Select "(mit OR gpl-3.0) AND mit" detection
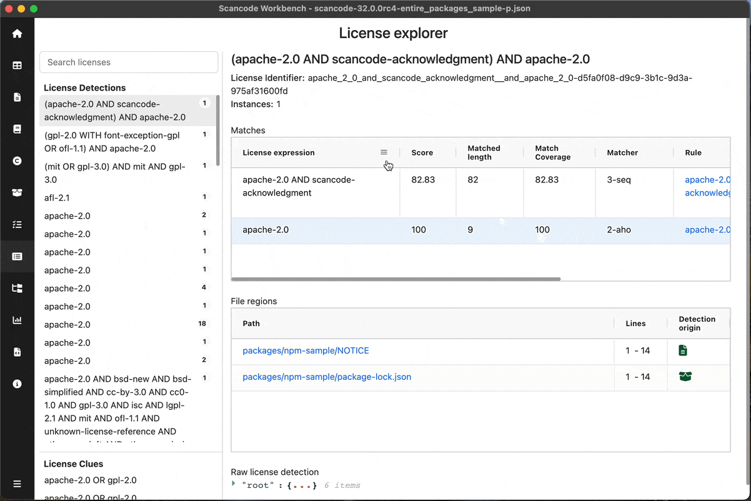Image resolution: width=751 pixels, height=501 pixels. pyautogui.click(x=127, y=173)
